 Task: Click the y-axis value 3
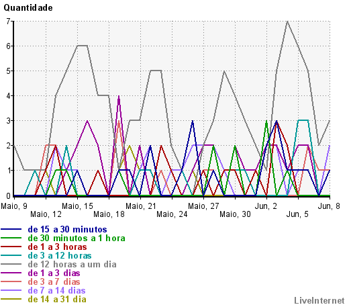click(9, 121)
